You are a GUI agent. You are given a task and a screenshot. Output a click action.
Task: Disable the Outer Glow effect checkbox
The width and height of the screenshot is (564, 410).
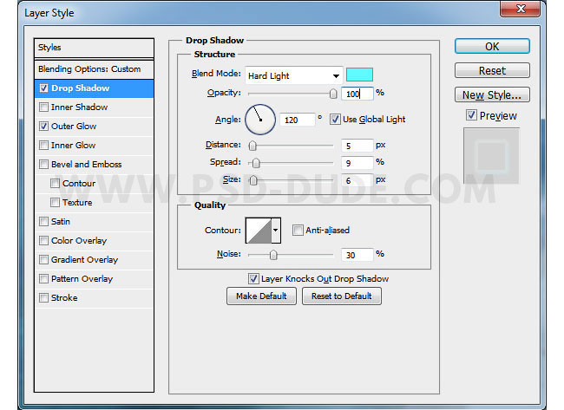(44, 127)
